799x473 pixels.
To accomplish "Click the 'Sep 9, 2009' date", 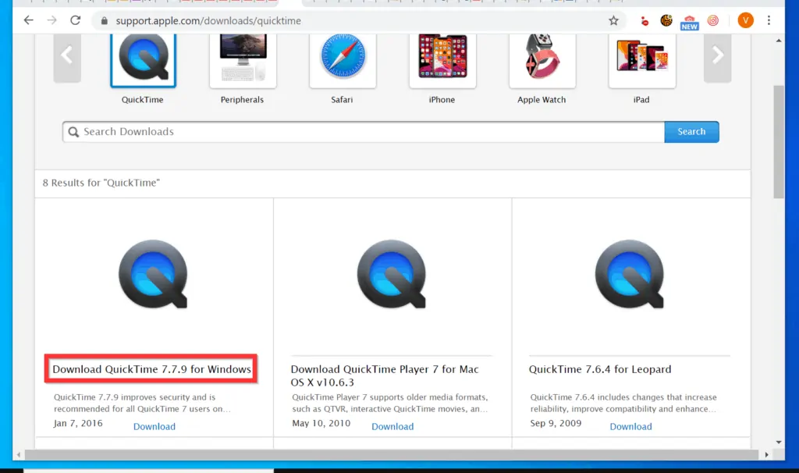I will [556, 424].
